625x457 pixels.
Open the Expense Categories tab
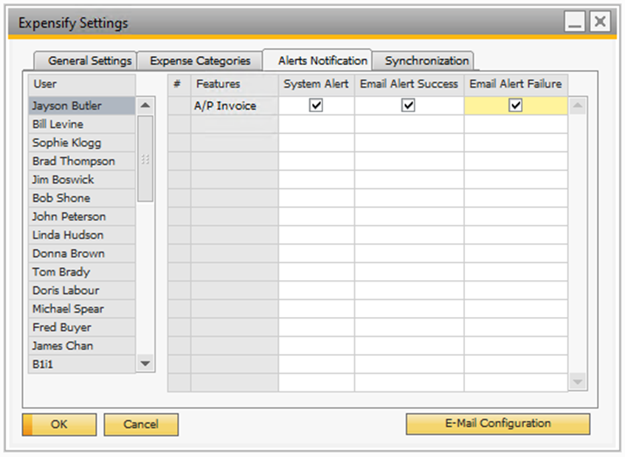tap(200, 61)
